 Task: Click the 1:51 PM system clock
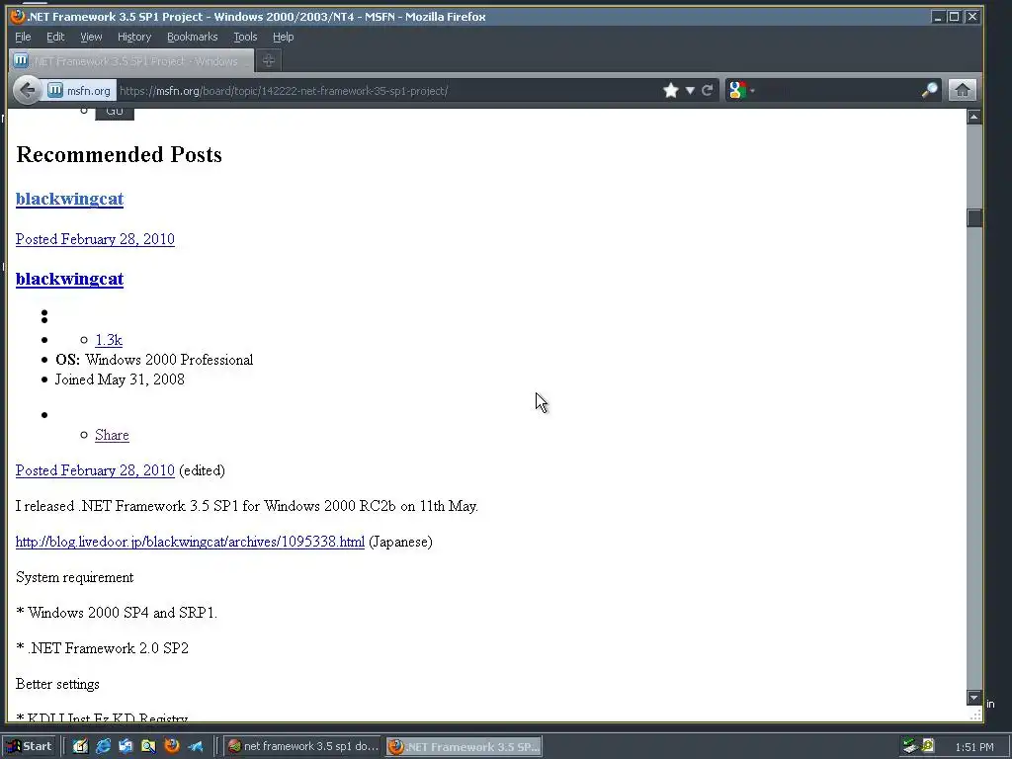coord(973,747)
